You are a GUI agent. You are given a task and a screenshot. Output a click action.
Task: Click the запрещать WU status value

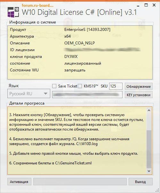click(75, 70)
